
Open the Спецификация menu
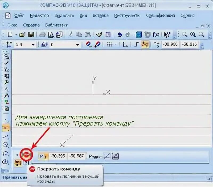(161, 15)
